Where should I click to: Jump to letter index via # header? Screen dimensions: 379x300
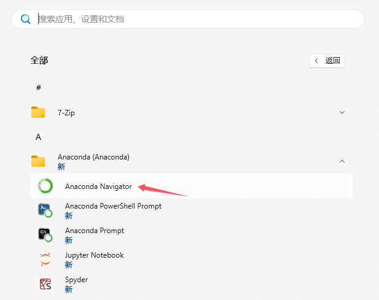[x=38, y=88]
